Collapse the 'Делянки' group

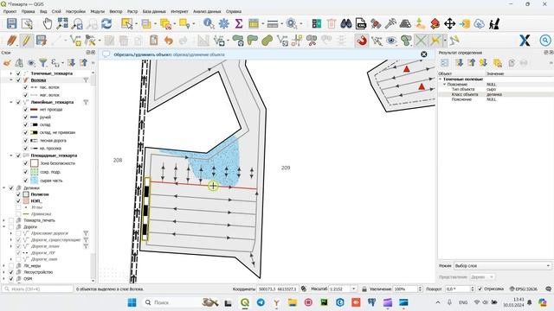4,188
